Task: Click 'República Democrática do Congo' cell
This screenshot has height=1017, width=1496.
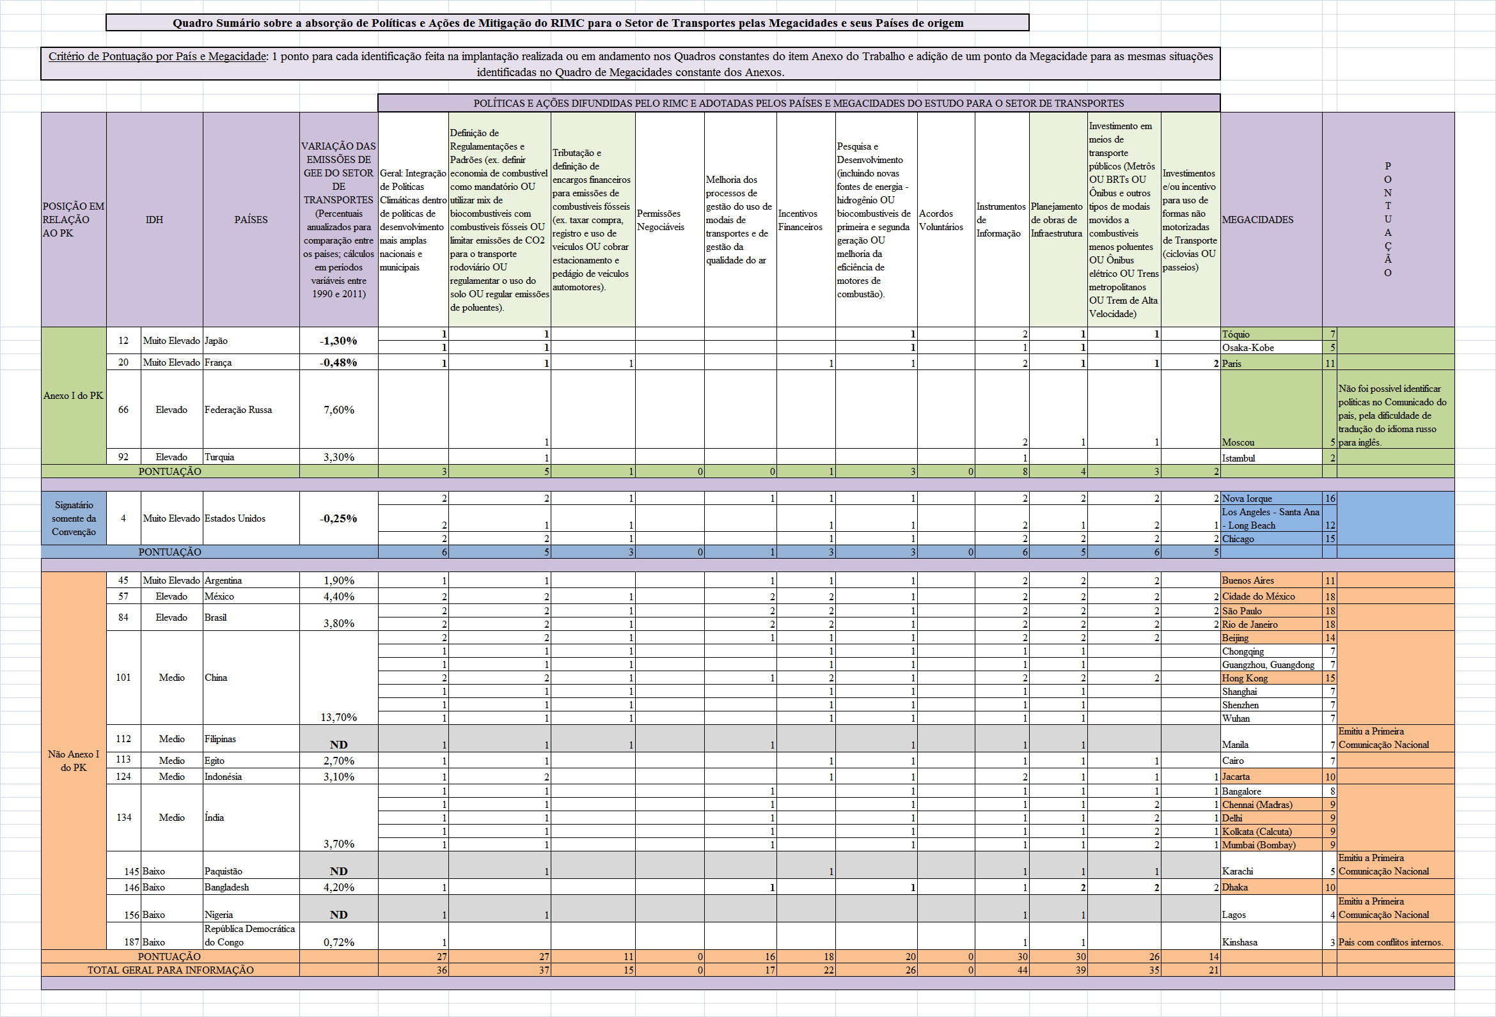Action: [251, 935]
